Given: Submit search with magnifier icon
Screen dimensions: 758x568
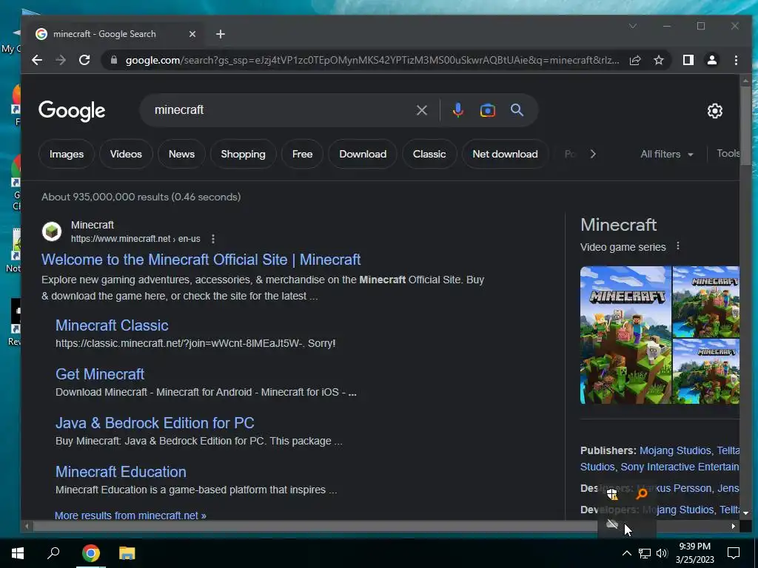Looking at the screenshot, I should pos(517,110).
